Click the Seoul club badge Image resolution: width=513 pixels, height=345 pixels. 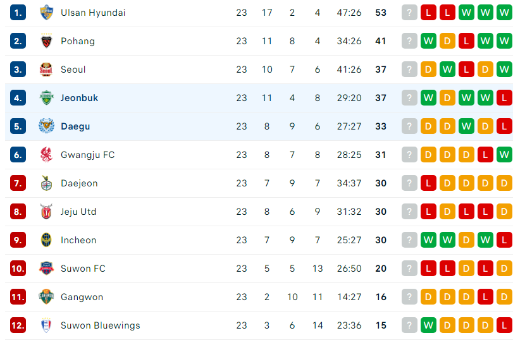[46, 70]
